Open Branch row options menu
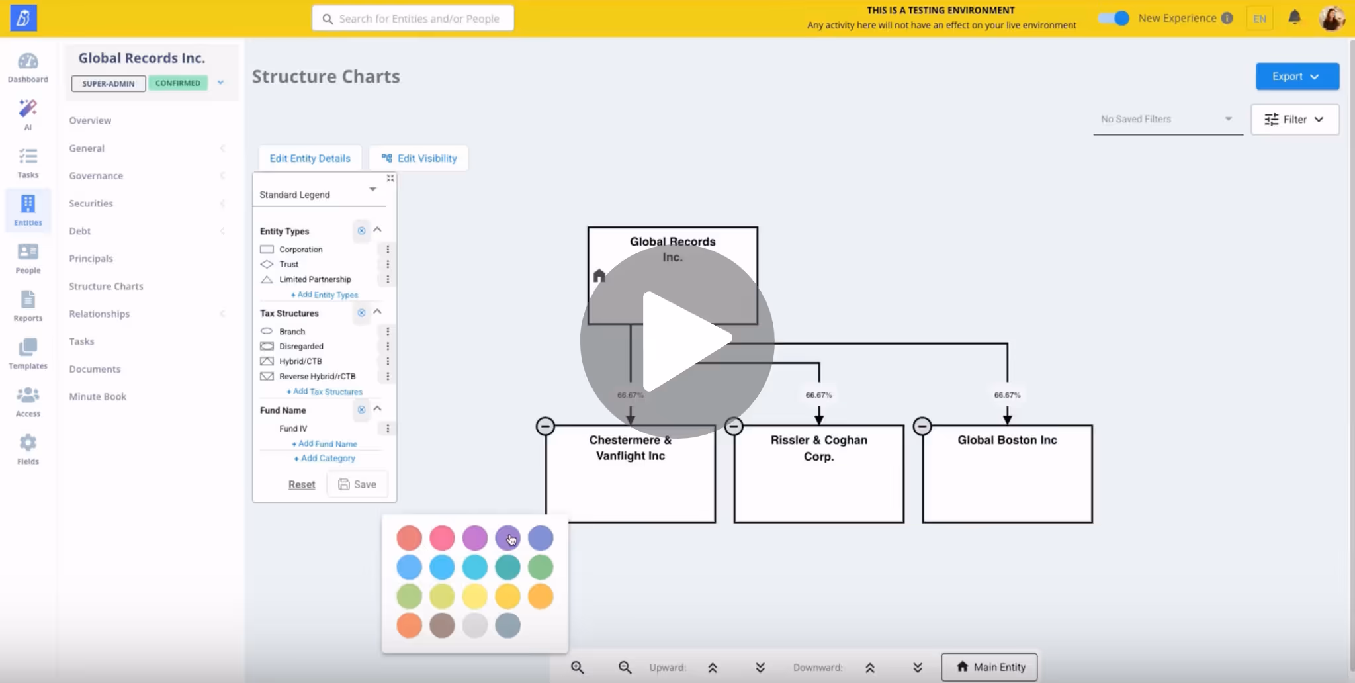The image size is (1355, 683). tap(388, 331)
